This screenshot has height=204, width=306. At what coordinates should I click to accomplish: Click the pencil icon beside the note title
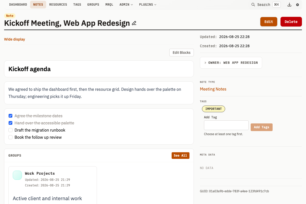pyautogui.click(x=134, y=23)
